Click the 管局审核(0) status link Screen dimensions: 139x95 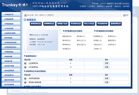tap(67, 44)
